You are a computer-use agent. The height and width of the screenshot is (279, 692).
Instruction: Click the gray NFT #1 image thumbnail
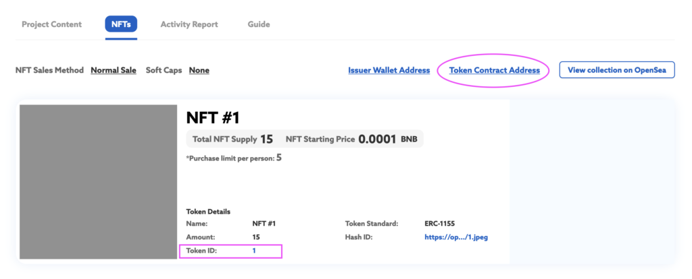[x=99, y=182]
